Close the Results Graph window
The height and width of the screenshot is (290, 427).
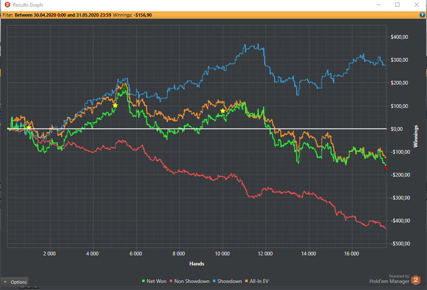point(417,5)
